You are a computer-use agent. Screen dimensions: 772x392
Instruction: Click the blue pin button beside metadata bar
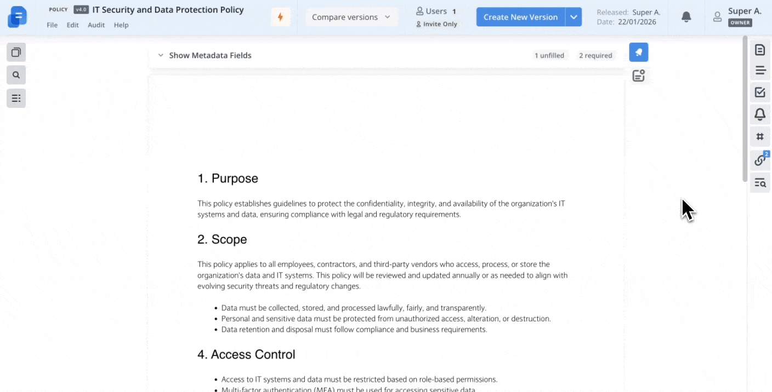[638, 53]
